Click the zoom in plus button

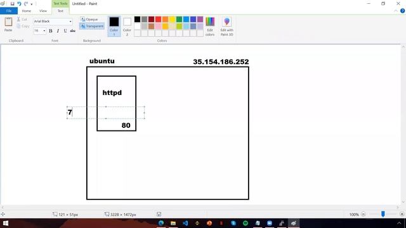pos(402,214)
